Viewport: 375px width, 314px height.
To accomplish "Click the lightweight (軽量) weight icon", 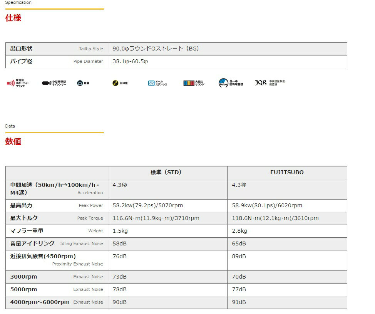I will [80, 83].
